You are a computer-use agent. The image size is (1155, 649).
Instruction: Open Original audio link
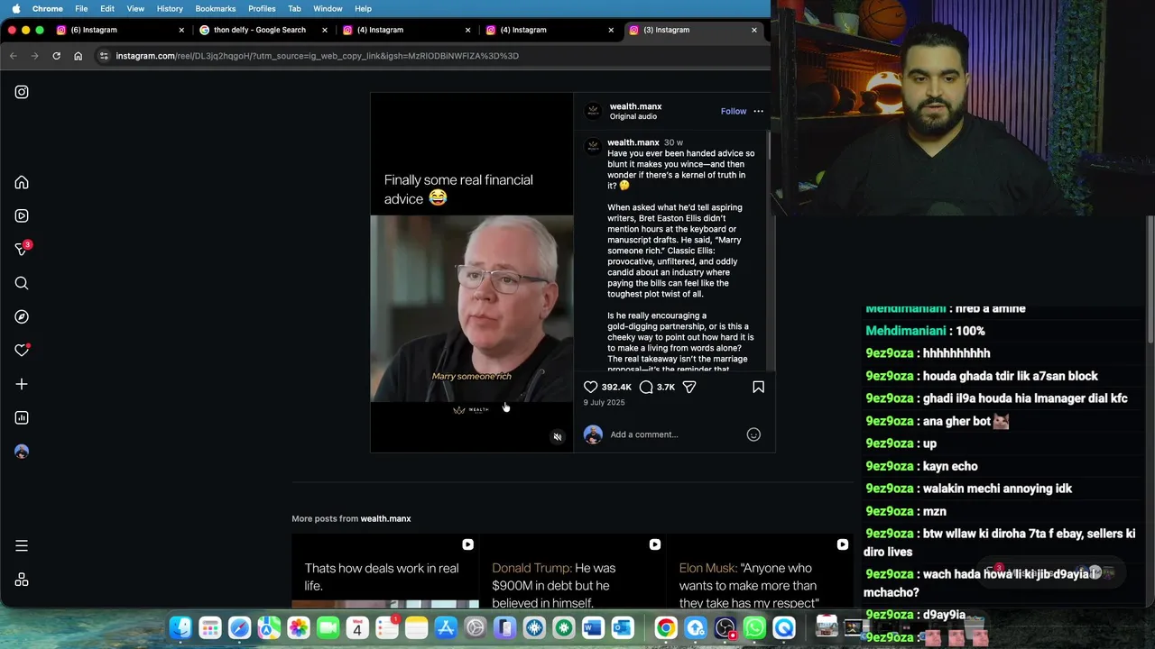point(633,116)
